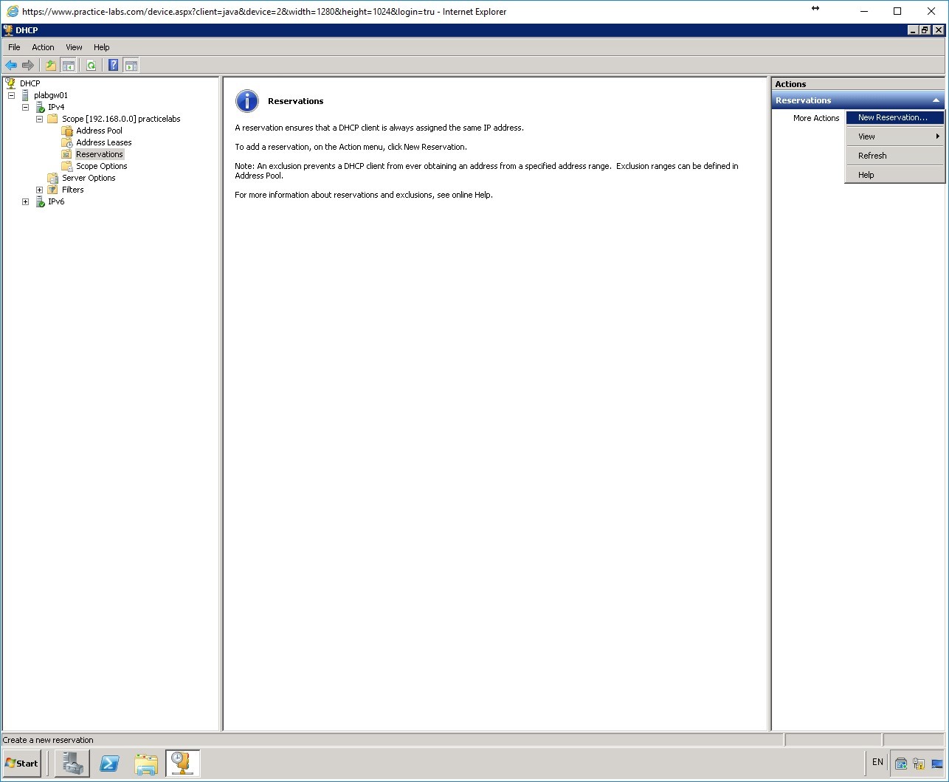Toggle the Show/Hide Action Pane toolbar icon

(131, 65)
